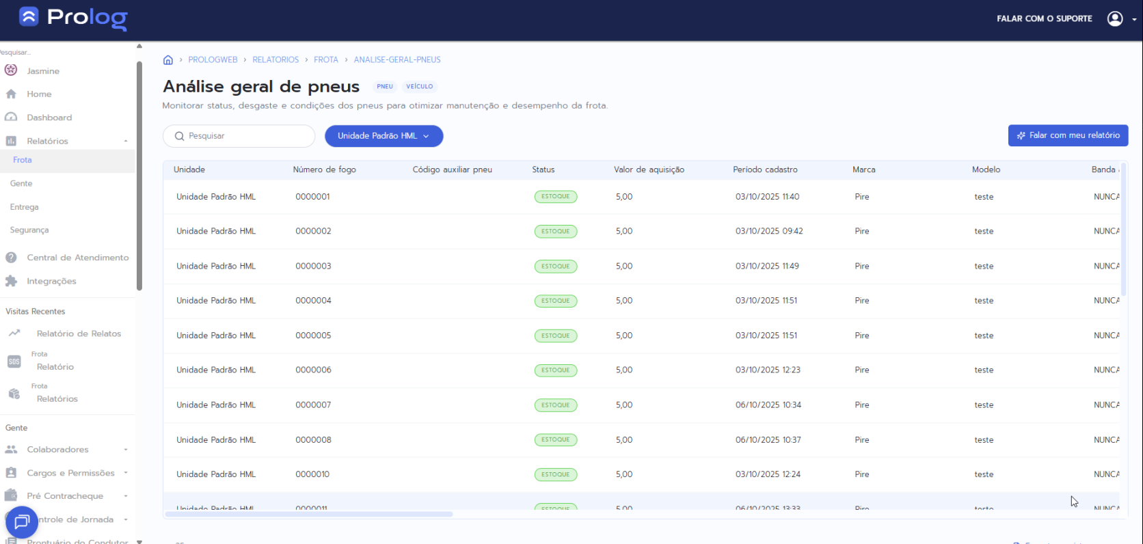The width and height of the screenshot is (1143, 544).
Task: Click the Número de fogo column header
Action: point(324,169)
